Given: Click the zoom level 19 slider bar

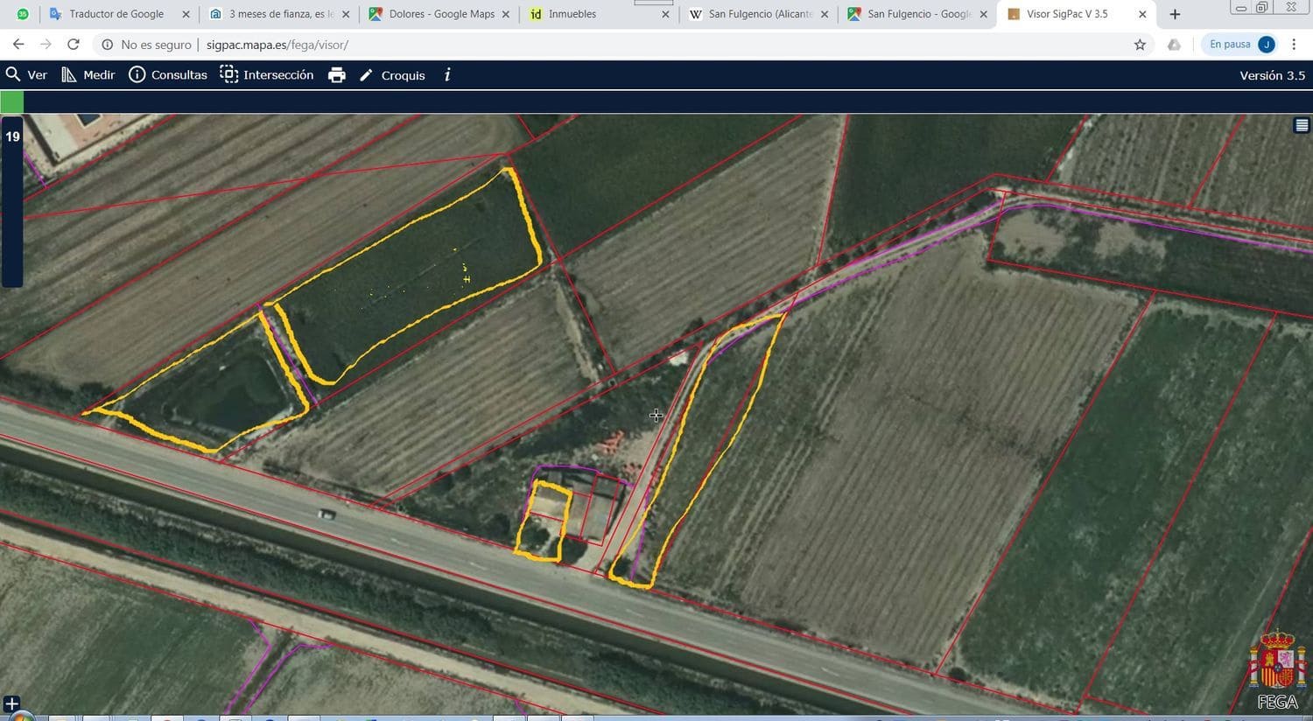Looking at the screenshot, I should [12, 210].
